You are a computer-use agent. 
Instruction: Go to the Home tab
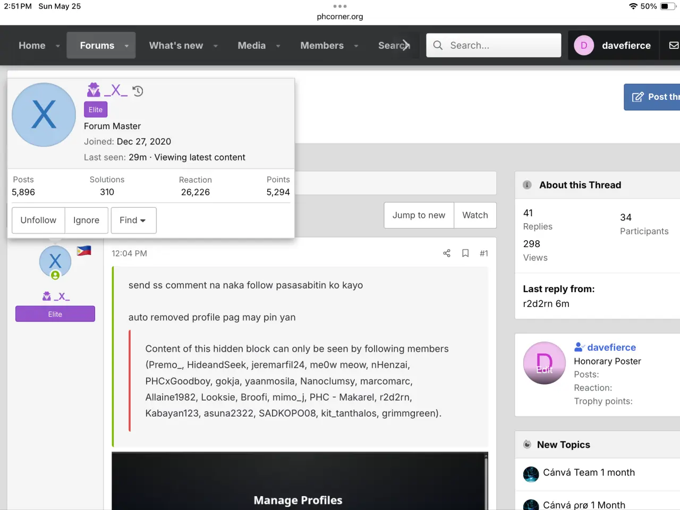click(32, 46)
